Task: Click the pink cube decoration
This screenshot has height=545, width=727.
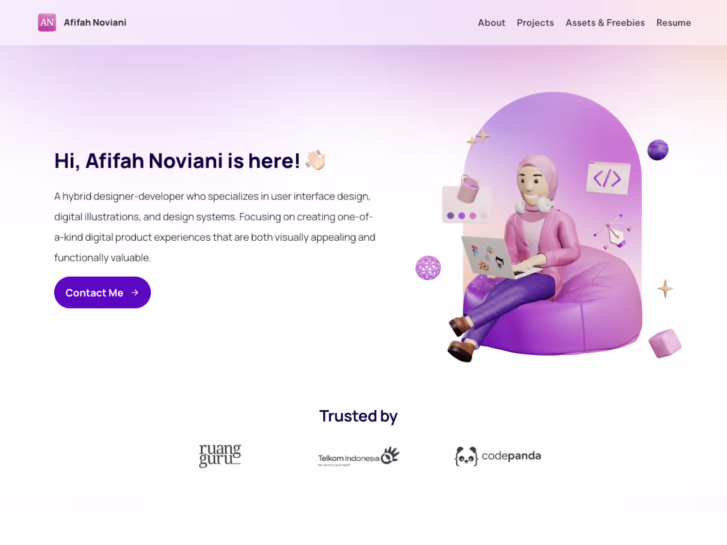Action: (x=665, y=343)
